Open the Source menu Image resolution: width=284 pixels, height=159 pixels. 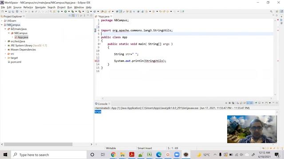click(17, 8)
